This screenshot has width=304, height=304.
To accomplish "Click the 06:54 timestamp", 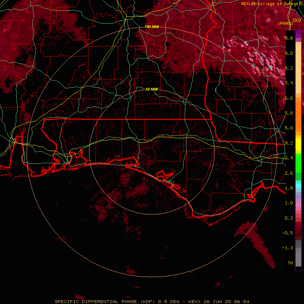I will point(242,302).
